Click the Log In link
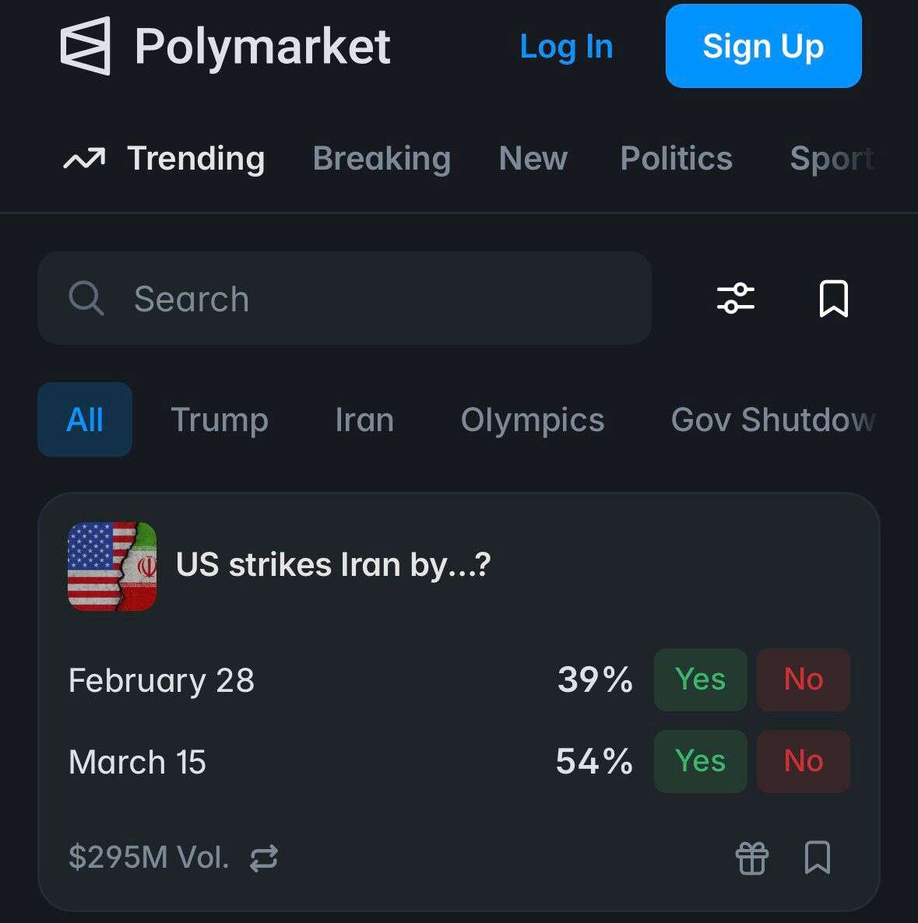Screen dimensions: 918x923 pyautogui.click(x=566, y=47)
